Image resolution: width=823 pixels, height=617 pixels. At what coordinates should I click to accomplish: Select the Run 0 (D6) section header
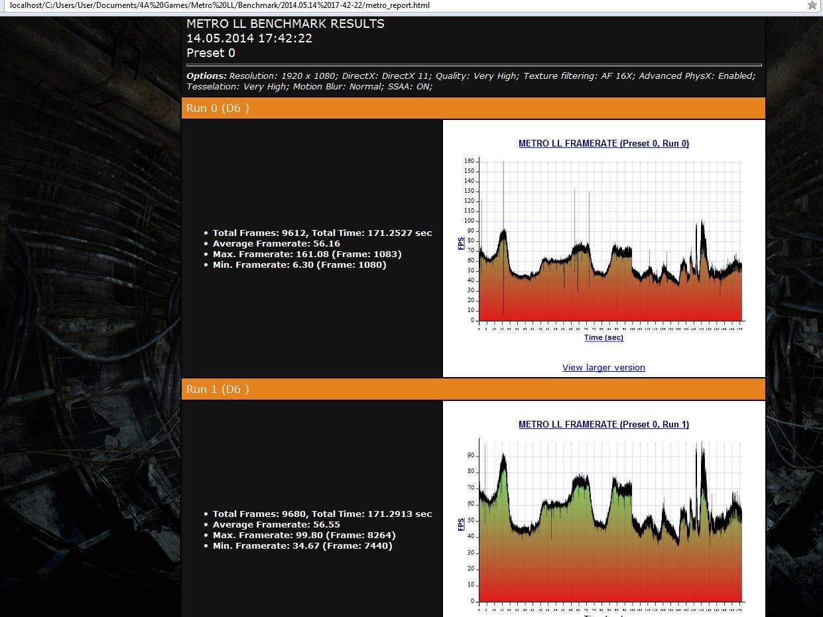coord(474,108)
